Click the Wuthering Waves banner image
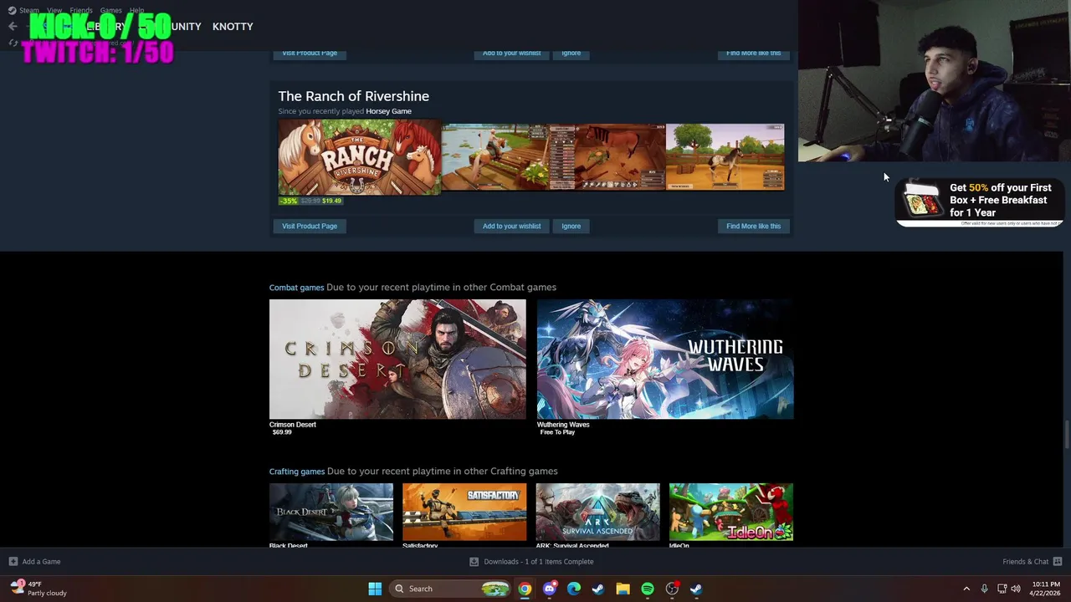The image size is (1071, 602). pos(665,359)
